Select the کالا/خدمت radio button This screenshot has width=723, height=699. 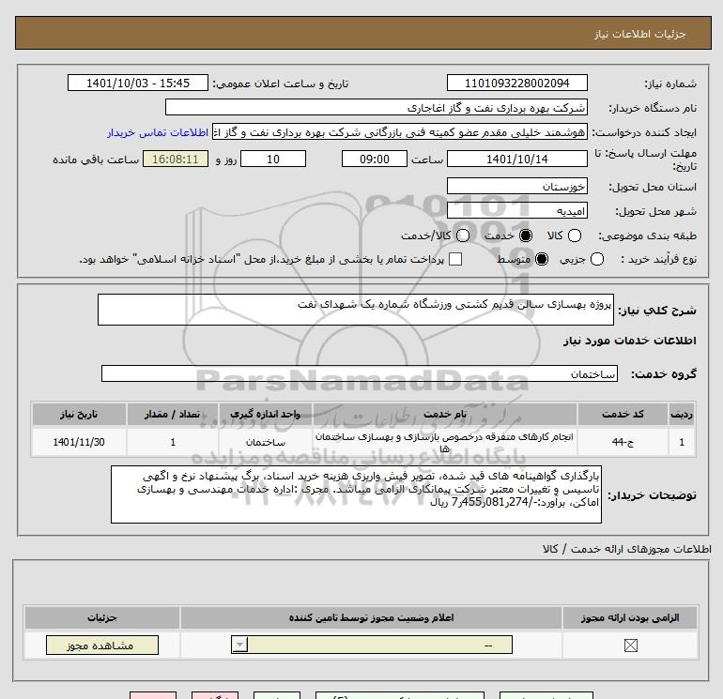pos(463,236)
